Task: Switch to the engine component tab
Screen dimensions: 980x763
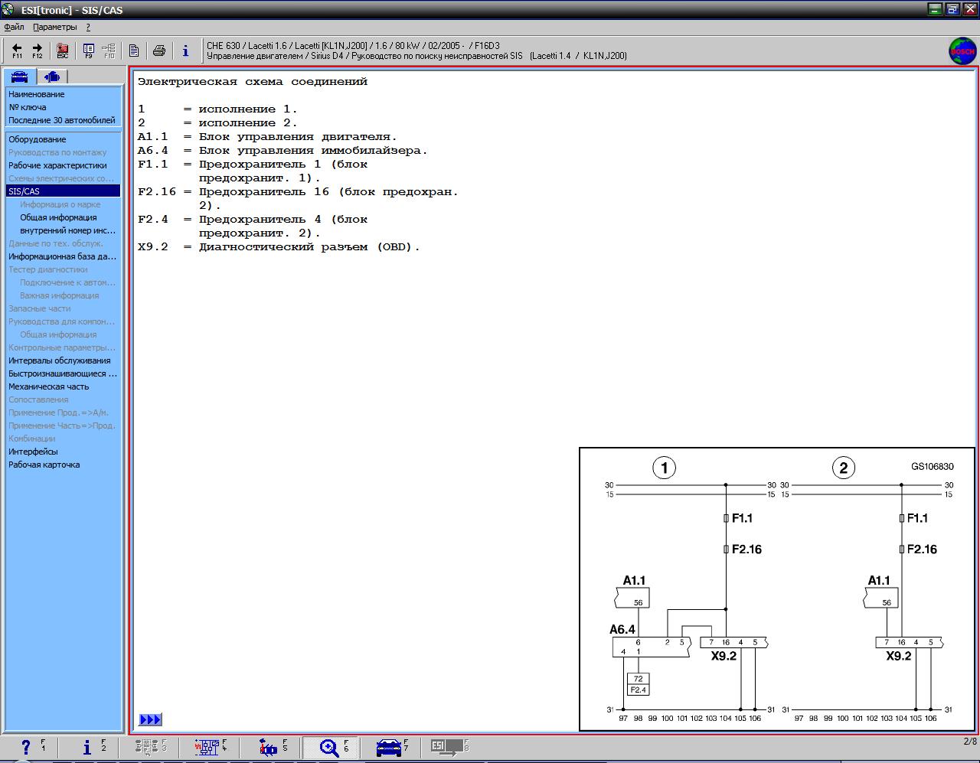Action: click(x=52, y=77)
